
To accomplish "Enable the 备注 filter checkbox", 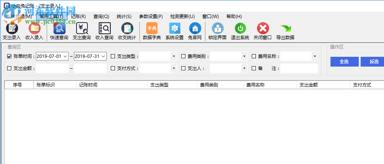I will click(254, 68).
